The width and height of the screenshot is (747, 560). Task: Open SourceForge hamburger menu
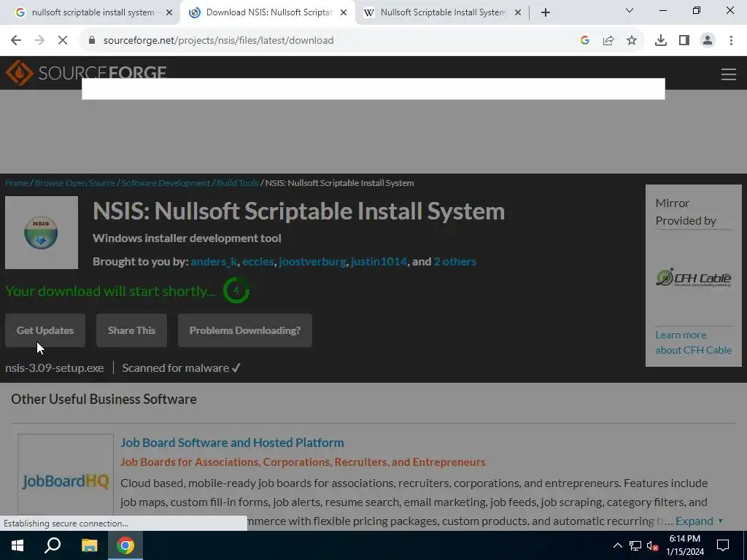coord(729,74)
